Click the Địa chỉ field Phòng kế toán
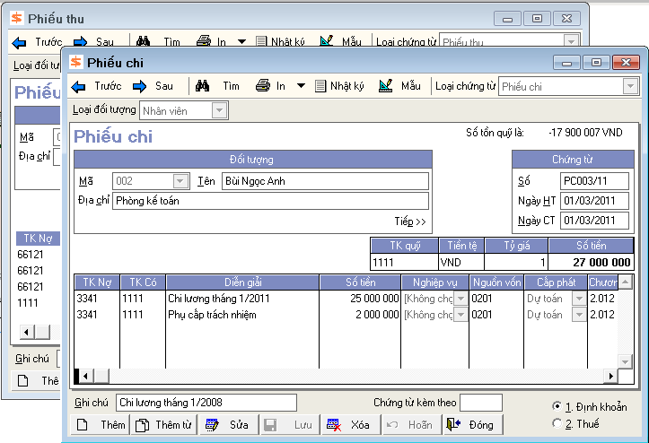This screenshot has height=443, width=649. click(270, 201)
